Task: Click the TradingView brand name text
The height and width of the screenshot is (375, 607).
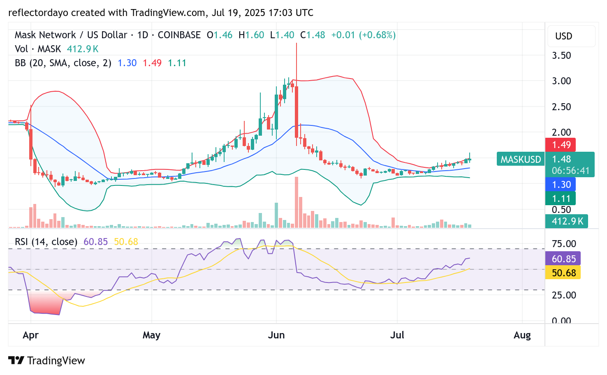Action: point(56,361)
